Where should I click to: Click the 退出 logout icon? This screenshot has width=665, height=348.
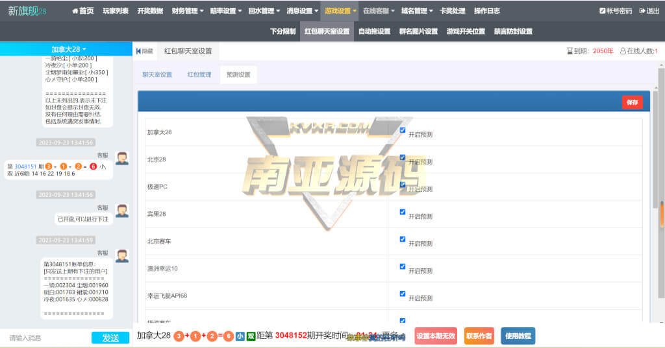[x=642, y=11]
